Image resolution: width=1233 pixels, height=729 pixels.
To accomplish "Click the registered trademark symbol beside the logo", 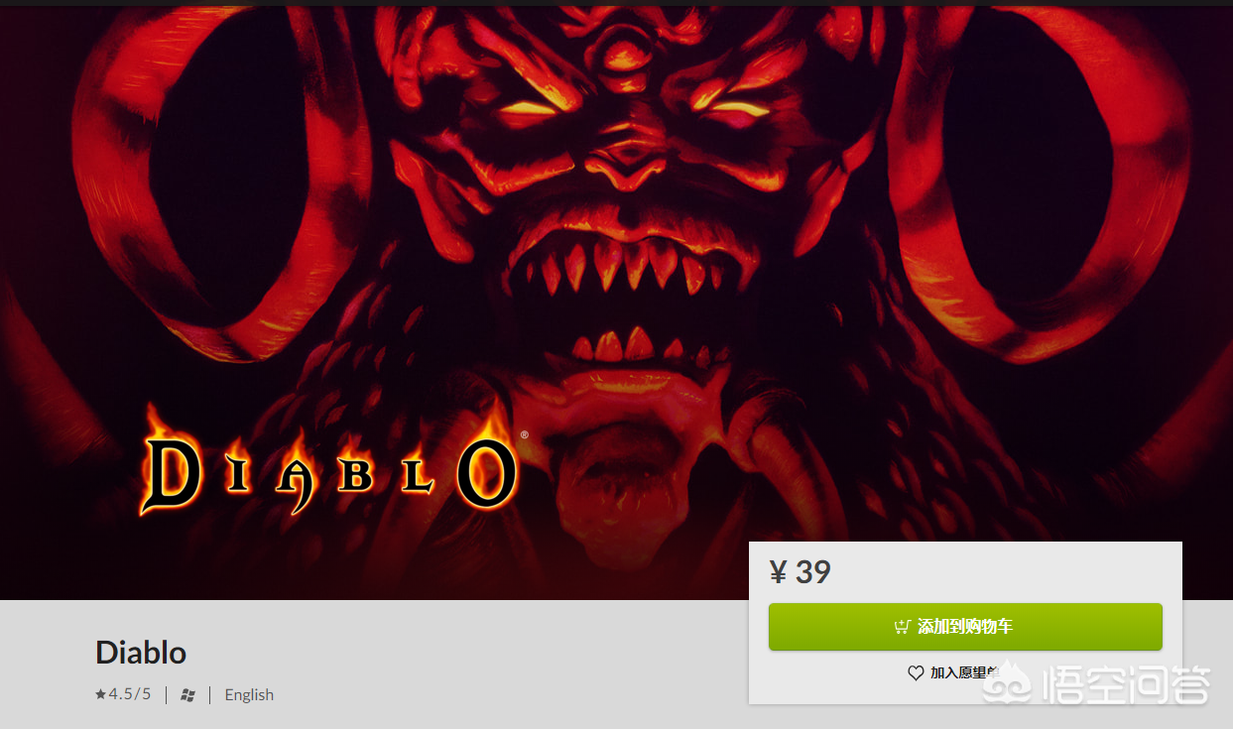I will click(x=524, y=434).
